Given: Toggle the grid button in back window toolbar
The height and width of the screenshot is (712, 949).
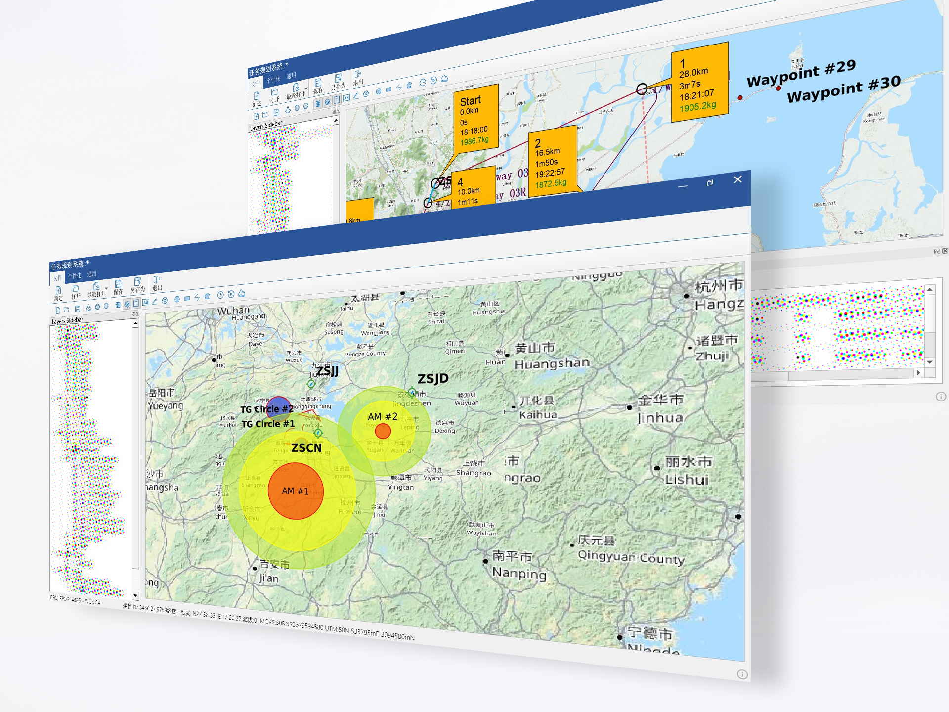Looking at the screenshot, I should (318, 103).
